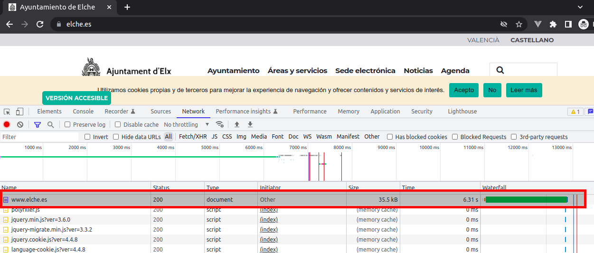The width and height of the screenshot is (594, 253).
Task: Toggle the device toolbar icon
Action: pyautogui.click(x=19, y=112)
